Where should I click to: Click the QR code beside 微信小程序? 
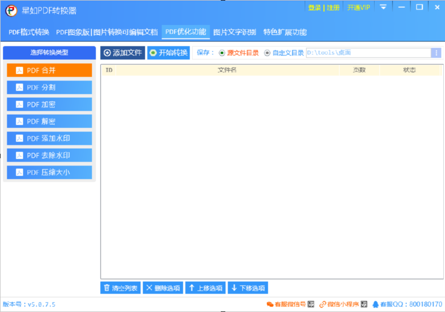tap(364, 304)
